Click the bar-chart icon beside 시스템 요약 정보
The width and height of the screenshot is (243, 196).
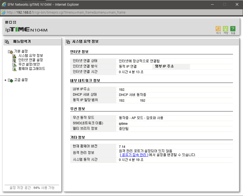pos(14,56)
